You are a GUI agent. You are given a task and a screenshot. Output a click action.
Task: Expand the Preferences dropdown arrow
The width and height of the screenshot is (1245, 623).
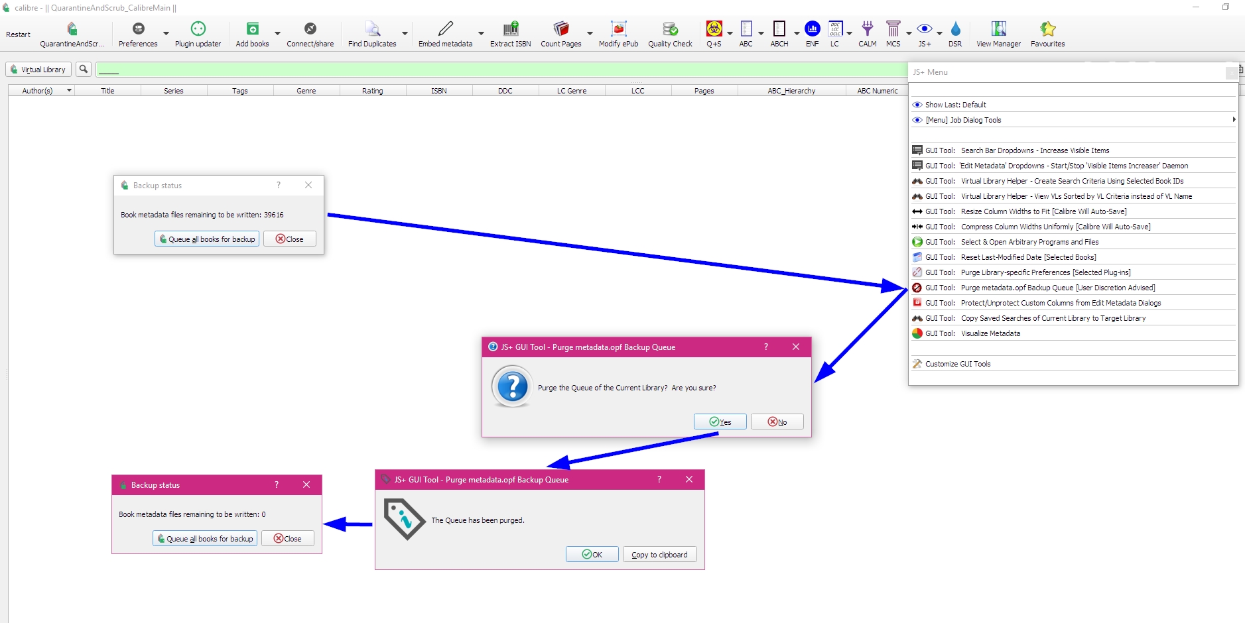pos(166,33)
